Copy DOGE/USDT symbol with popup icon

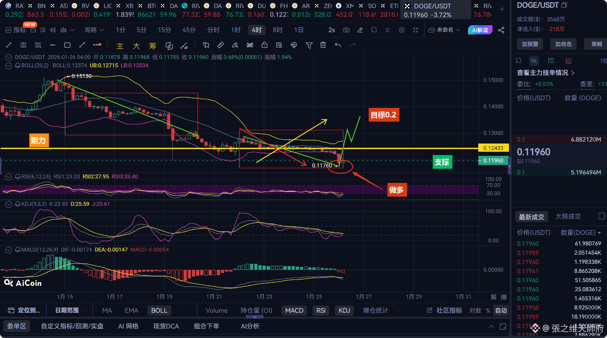(564, 5)
